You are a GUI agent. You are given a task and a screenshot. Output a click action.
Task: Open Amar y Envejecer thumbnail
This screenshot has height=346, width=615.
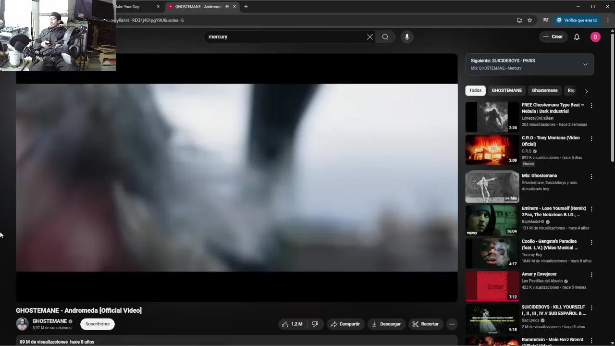(x=492, y=286)
